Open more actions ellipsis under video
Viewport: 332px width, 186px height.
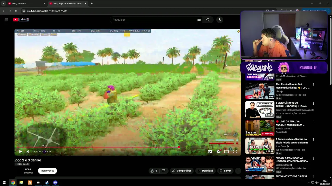tap(238, 171)
